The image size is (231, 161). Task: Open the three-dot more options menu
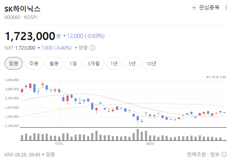point(226,8)
